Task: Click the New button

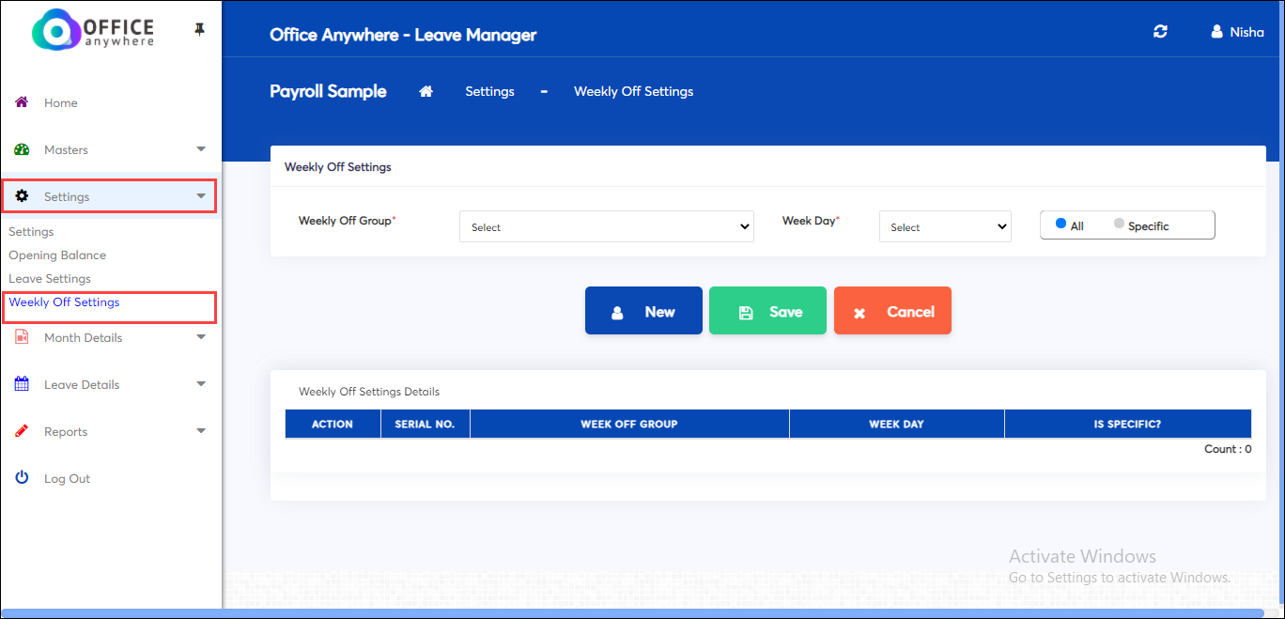Action: point(643,311)
